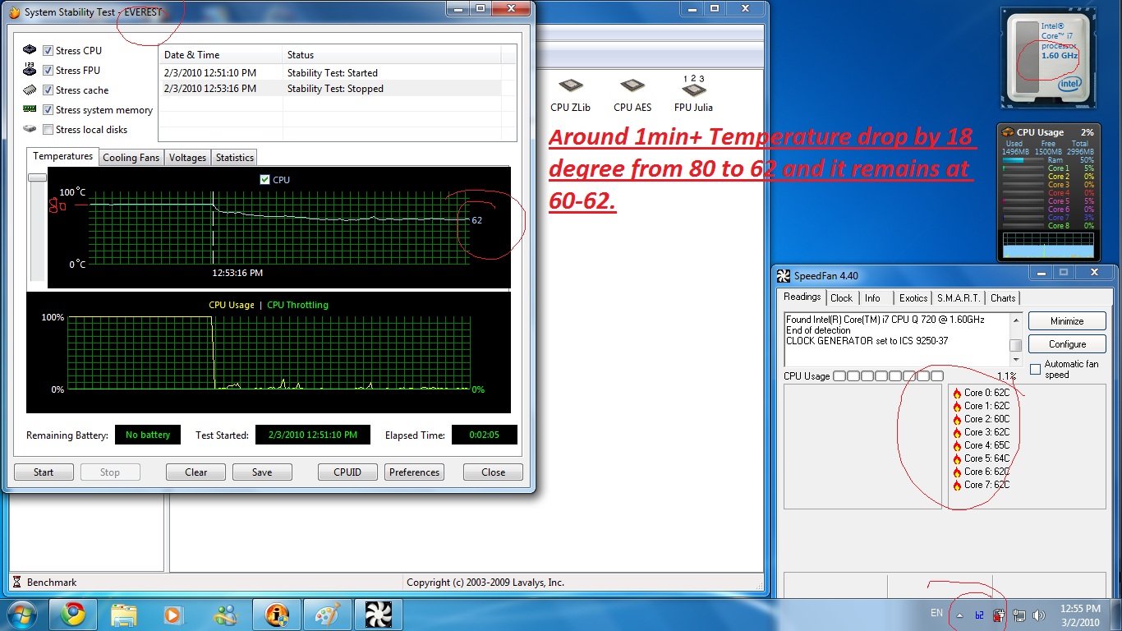
Task: Select the CPU AES benchmark icon
Action: tap(632, 86)
